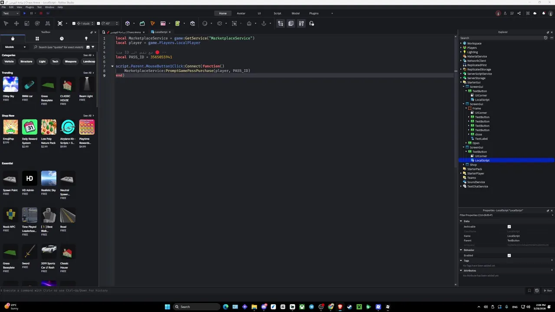Click the Explorer toggle icon in toolbar

[x=281, y=23]
